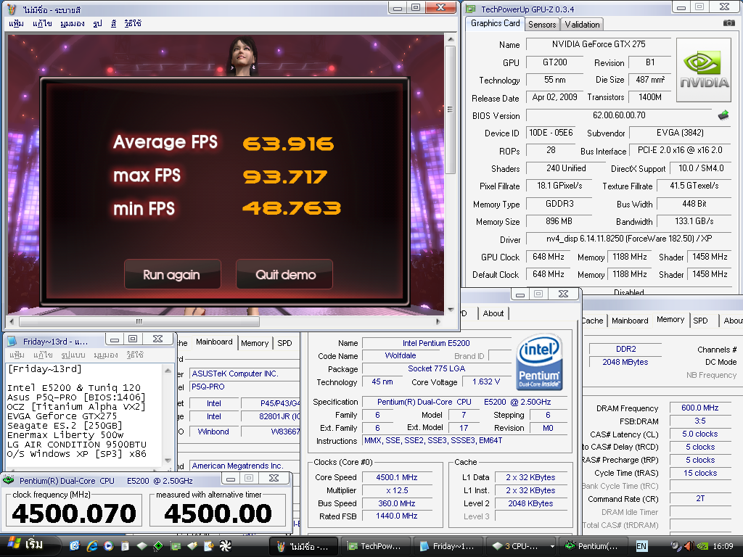
Task: Launch GPU-Z graphics card quick launch icon
Action: coord(176,546)
